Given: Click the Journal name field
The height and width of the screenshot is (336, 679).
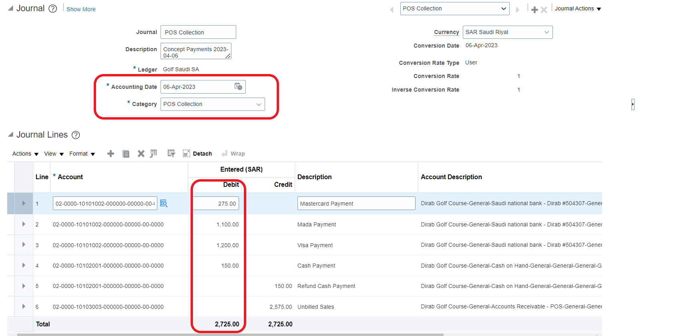Looking at the screenshot, I should tap(198, 32).
